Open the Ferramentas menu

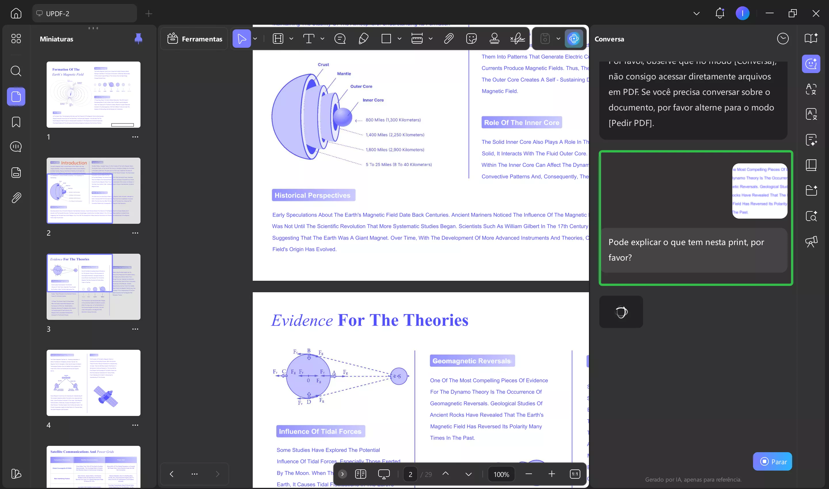(x=195, y=39)
